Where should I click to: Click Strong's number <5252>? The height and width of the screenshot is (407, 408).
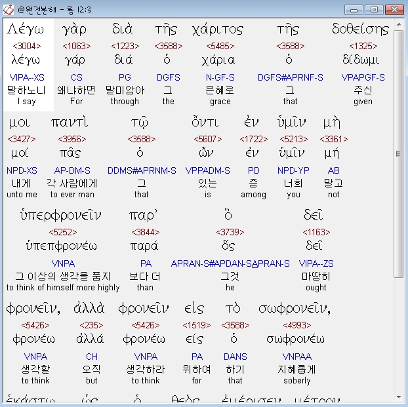pos(63,232)
